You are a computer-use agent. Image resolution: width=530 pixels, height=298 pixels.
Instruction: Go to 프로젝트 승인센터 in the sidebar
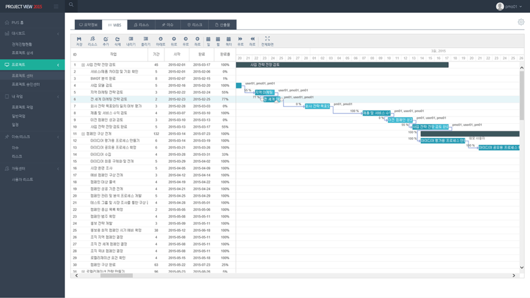pos(26,84)
